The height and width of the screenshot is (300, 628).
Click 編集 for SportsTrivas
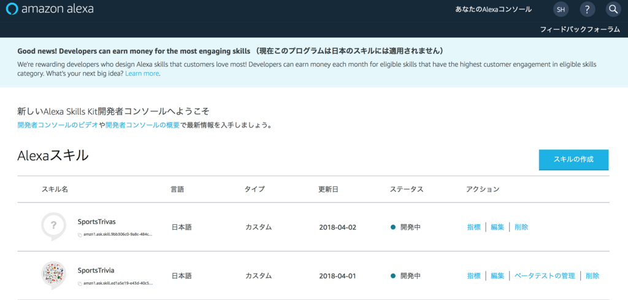coord(497,227)
